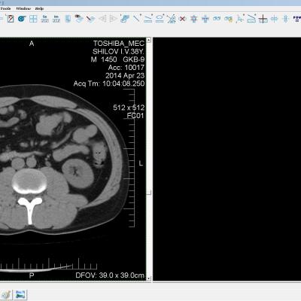301x301 pixels.
Task: Toggle the eye overlay visibility icon
Action: click(79, 19)
